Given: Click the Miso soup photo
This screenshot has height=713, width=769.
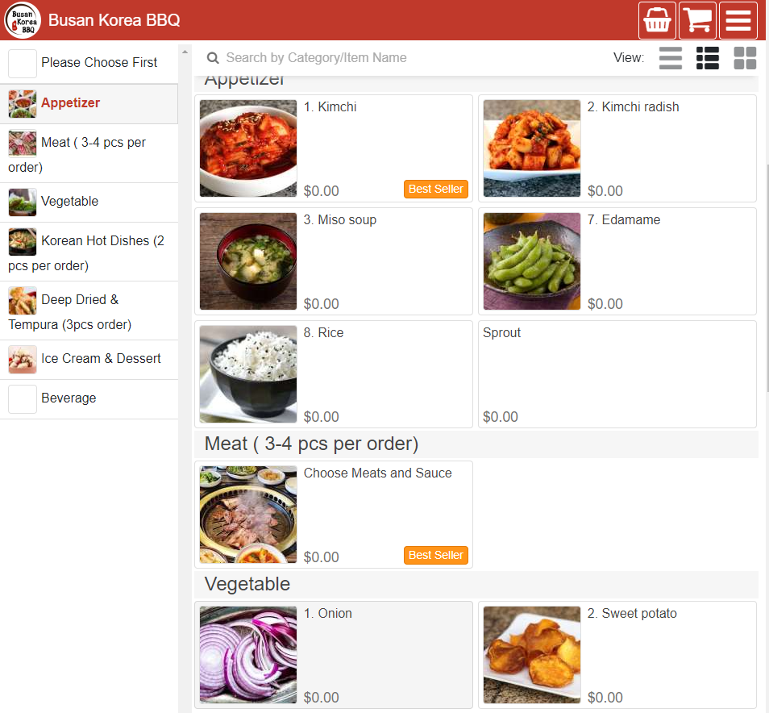Looking at the screenshot, I should click(x=248, y=261).
